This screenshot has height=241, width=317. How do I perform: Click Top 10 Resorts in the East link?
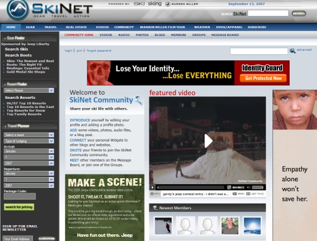(x=30, y=107)
